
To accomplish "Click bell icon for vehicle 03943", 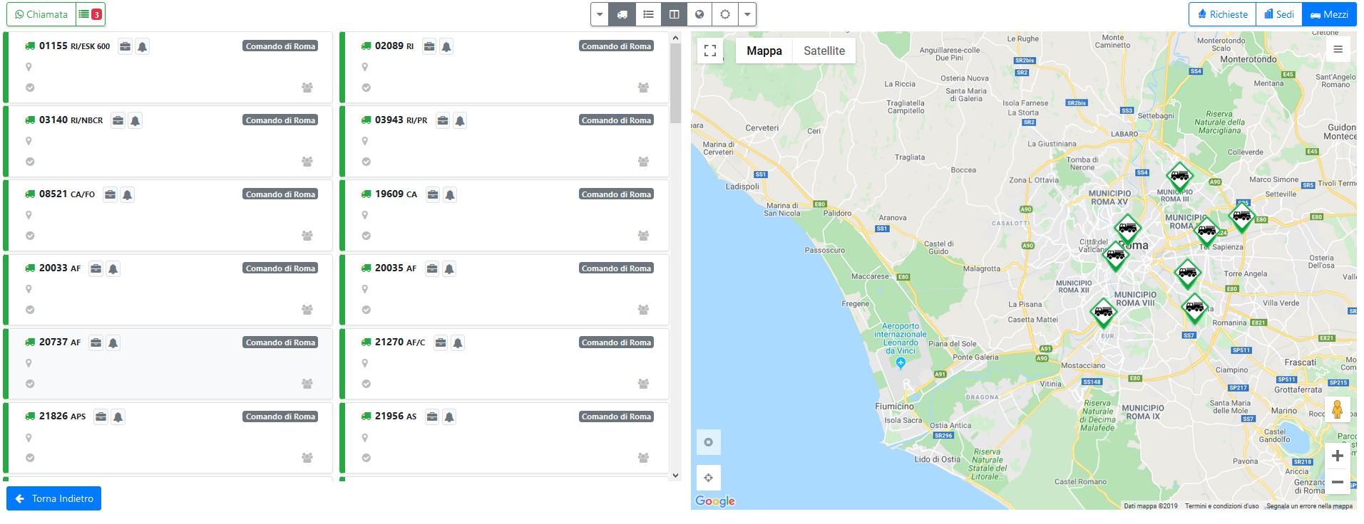I will 460,120.
